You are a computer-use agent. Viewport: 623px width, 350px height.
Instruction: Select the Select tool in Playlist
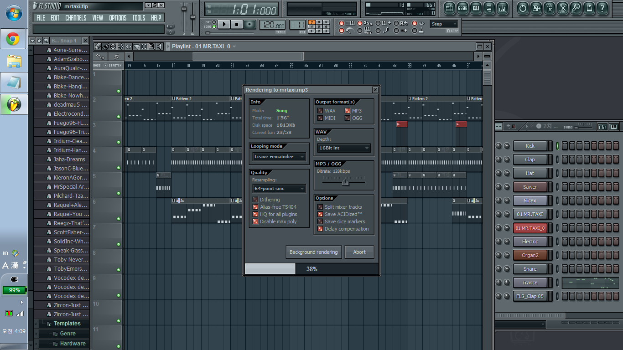pos(144,46)
